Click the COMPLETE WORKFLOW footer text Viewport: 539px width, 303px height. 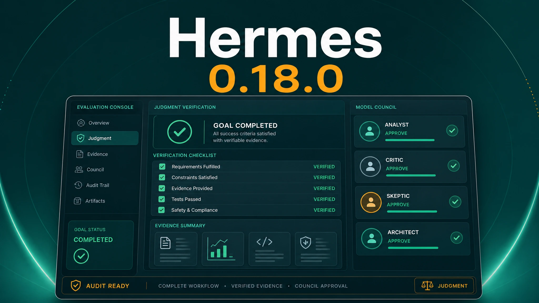pos(189,286)
